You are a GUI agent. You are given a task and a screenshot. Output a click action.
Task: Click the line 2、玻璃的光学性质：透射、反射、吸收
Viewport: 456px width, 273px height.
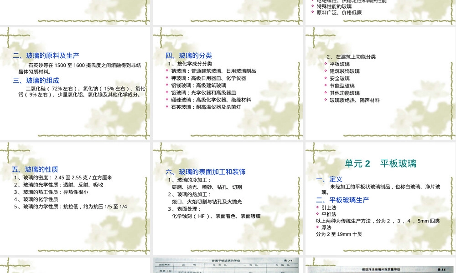click(x=58, y=185)
